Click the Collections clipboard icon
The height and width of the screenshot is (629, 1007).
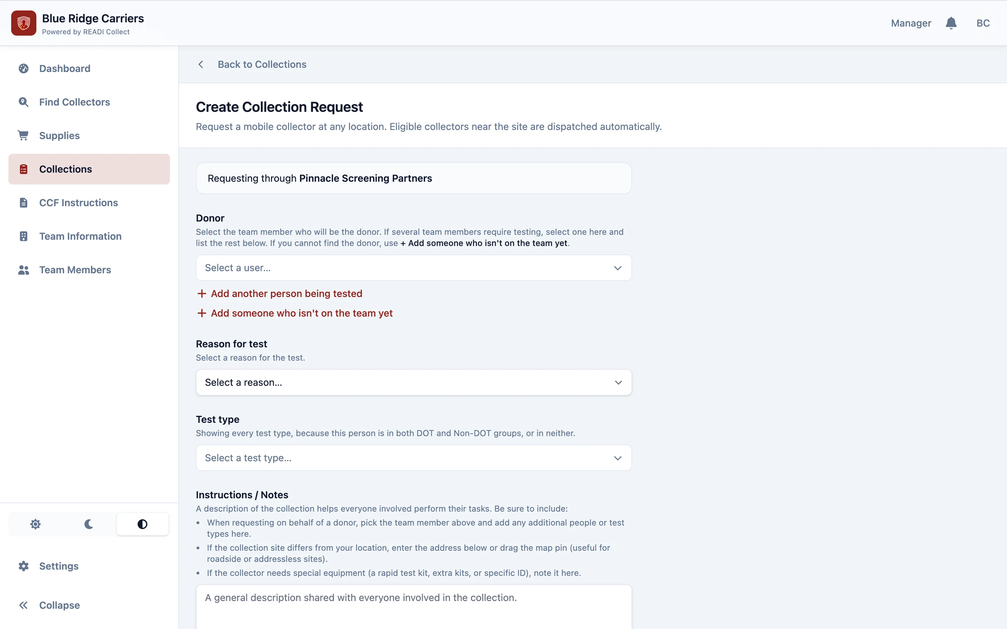tap(24, 169)
